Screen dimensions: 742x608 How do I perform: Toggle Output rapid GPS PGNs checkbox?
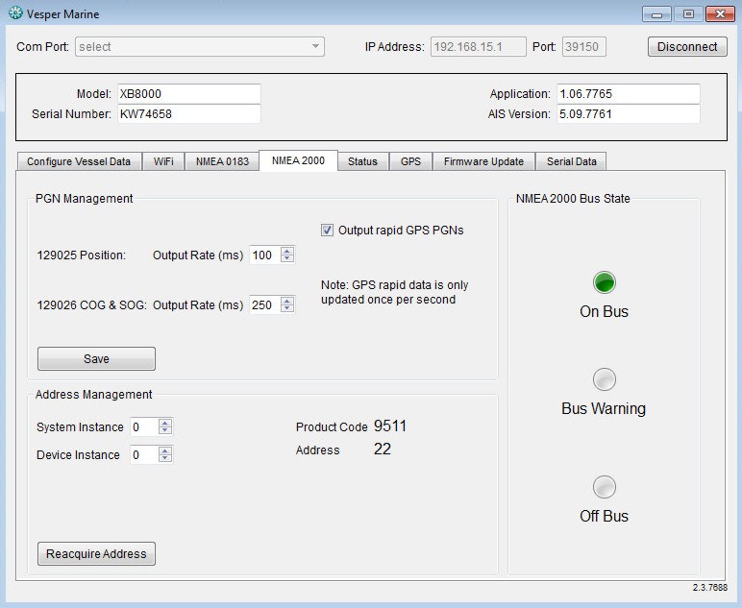[327, 231]
